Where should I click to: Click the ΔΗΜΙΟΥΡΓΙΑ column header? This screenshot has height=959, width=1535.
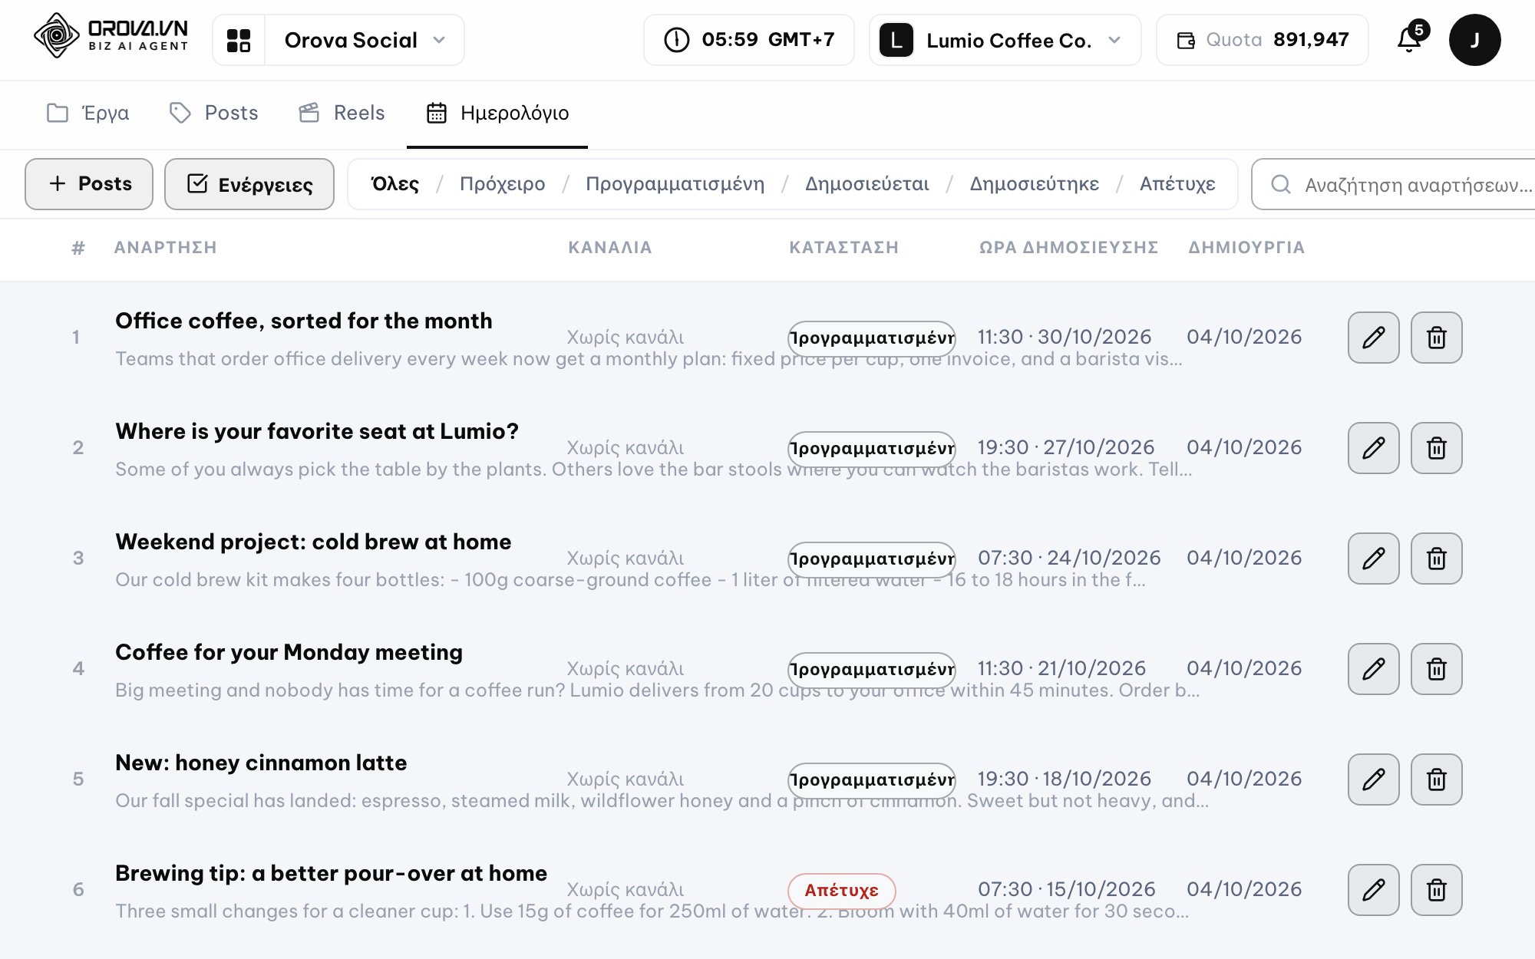(x=1246, y=248)
